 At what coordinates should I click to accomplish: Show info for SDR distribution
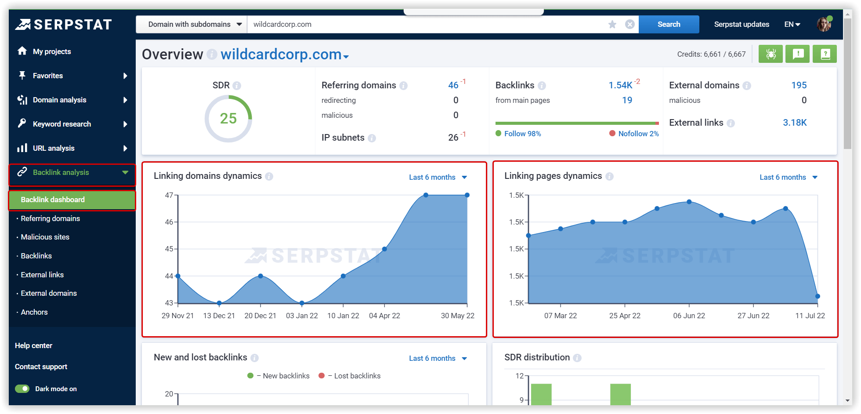click(x=577, y=358)
